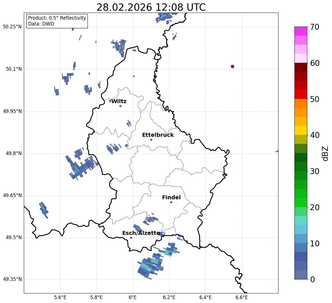The height and width of the screenshot is (303, 332).
Task: Click the magenta swatch at top of colorbar
Action: click(301, 31)
